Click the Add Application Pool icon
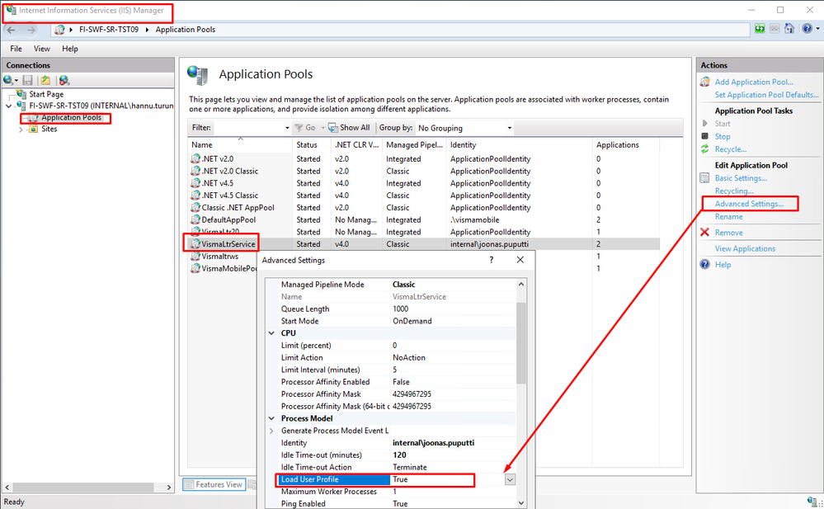The height and width of the screenshot is (509, 824). (705, 82)
